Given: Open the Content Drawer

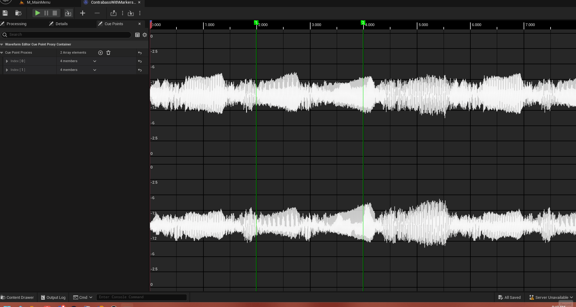Looking at the screenshot, I should [x=18, y=297].
